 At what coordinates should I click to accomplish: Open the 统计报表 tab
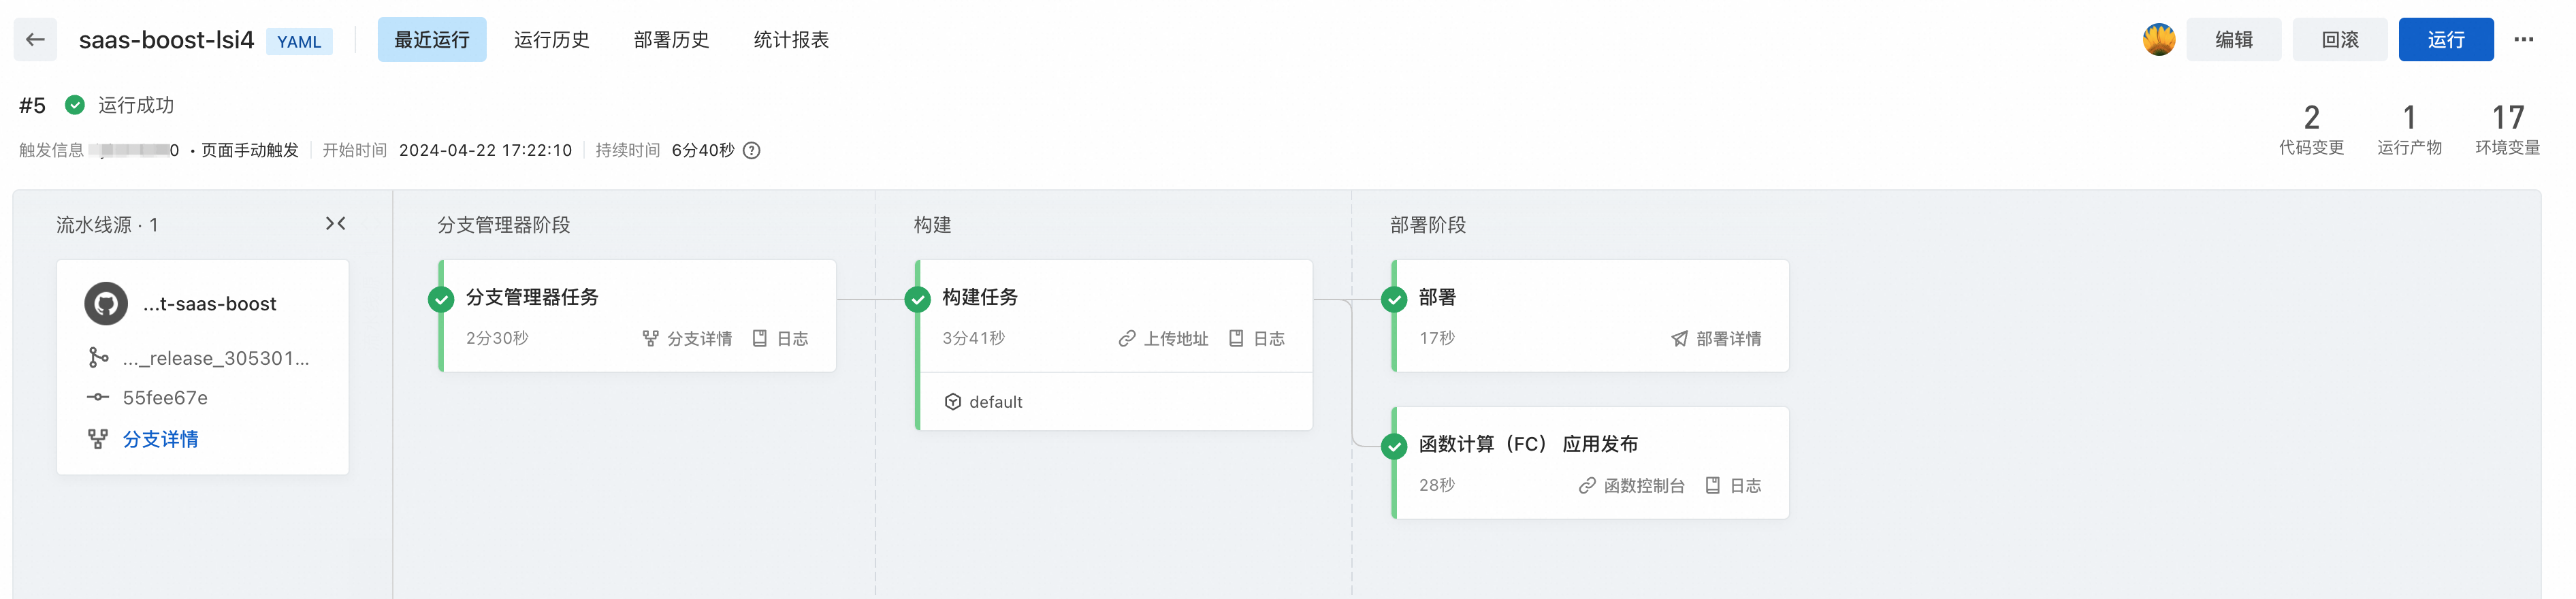(x=791, y=40)
